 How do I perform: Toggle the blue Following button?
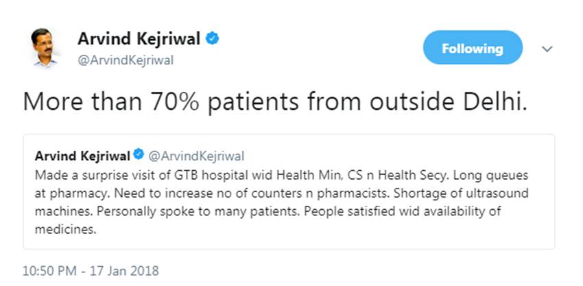click(x=472, y=49)
